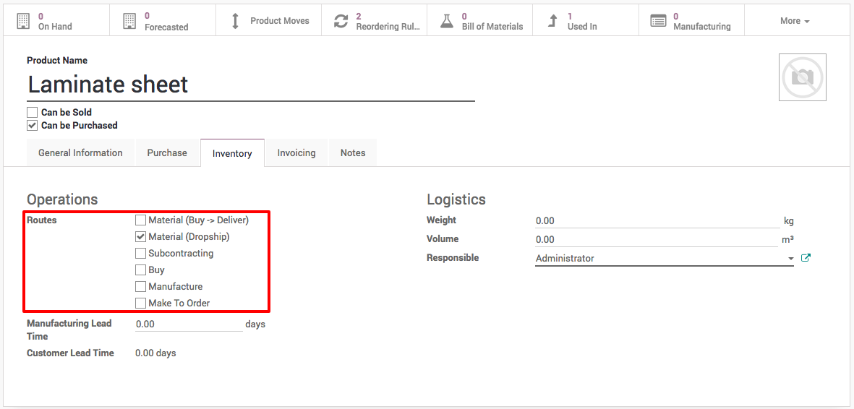854x409 pixels.
Task: Click the Manufacturing Lead Time field
Action: pos(188,324)
